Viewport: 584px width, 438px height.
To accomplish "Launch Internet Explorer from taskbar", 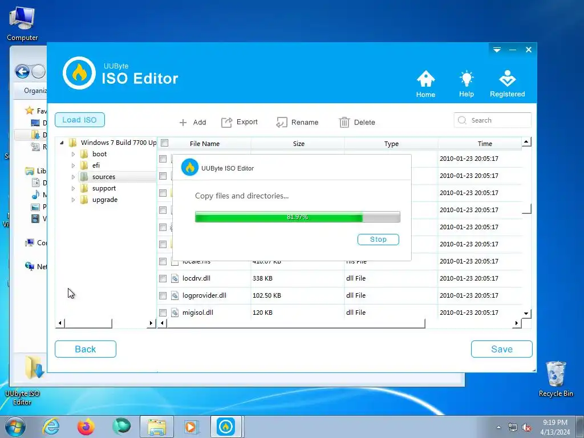I will 51,427.
